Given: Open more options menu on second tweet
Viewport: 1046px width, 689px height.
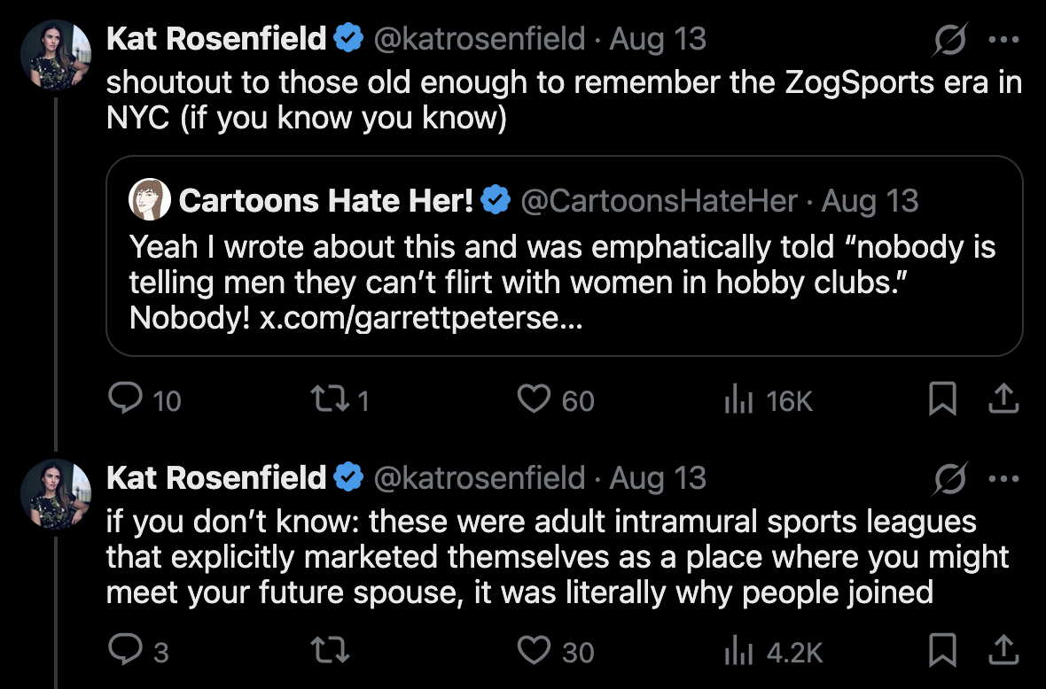Looking at the screenshot, I should (x=1003, y=478).
